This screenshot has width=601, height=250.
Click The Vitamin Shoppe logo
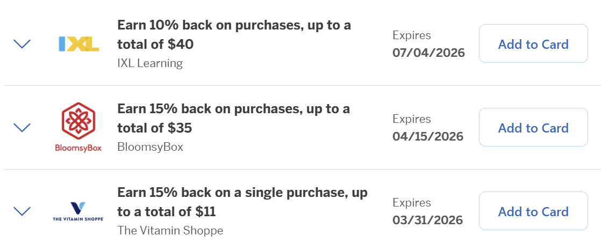point(78,211)
